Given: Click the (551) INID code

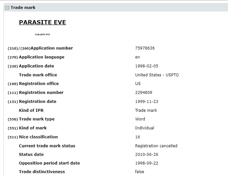Looking at the screenshot, I should tap(13, 128).
